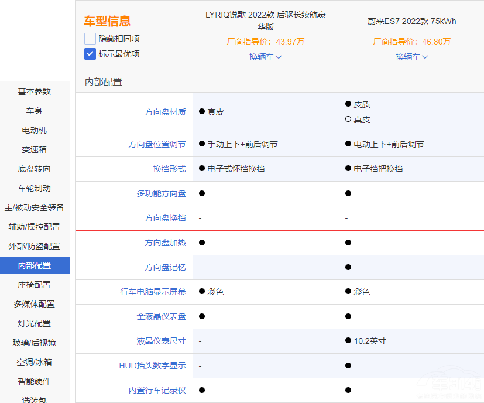Go to 灯光配置 section
Image resolution: width=484 pixels, height=403 pixels.
click(x=34, y=323)
